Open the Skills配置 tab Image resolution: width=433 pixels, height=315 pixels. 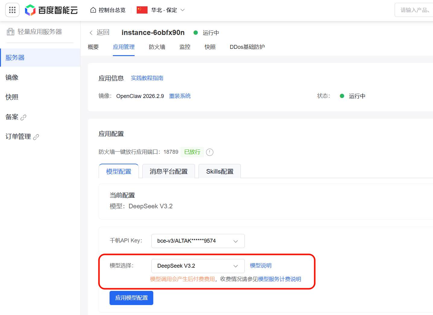pos(220,172)
